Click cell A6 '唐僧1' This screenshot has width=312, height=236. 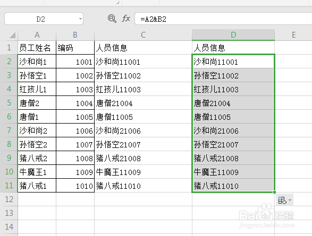coord(37,117)
